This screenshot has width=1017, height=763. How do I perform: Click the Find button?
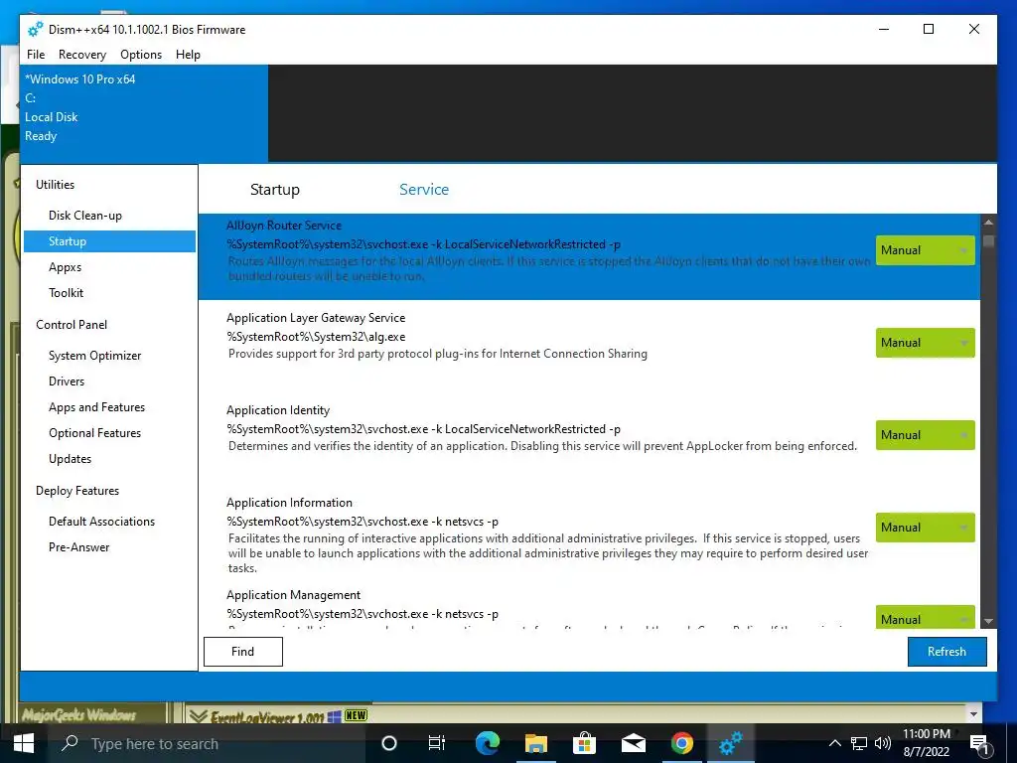tap(243, 652)
